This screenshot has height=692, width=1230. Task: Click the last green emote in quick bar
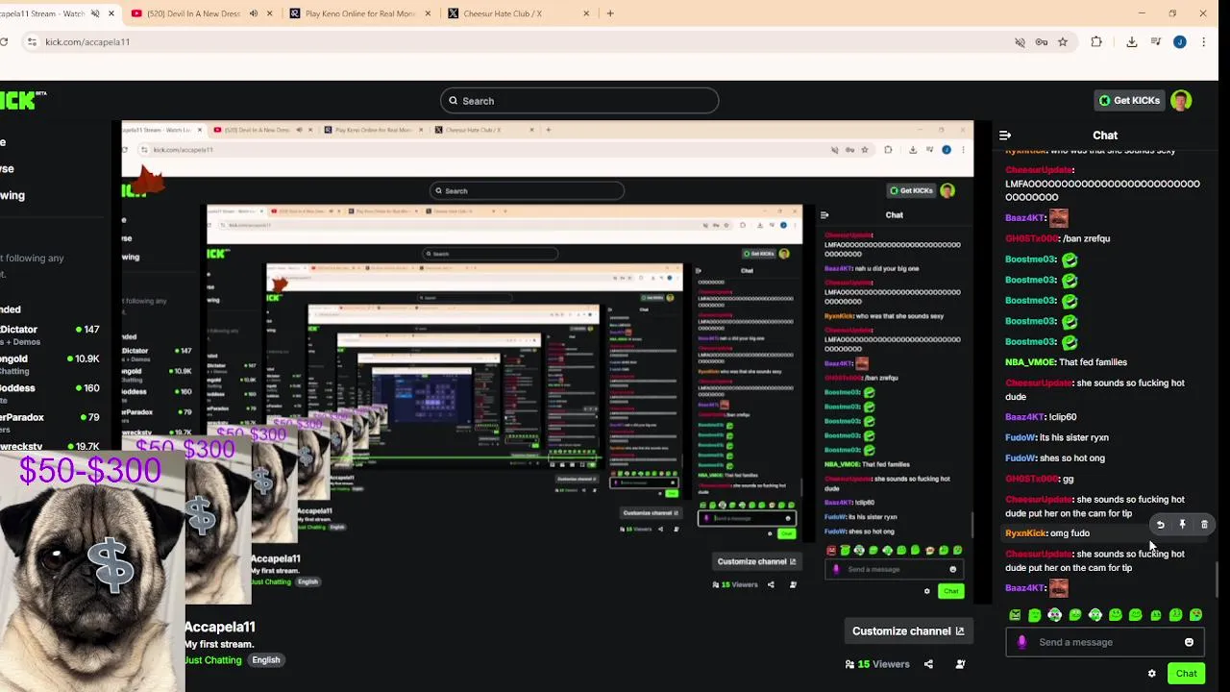point(1195,615)
